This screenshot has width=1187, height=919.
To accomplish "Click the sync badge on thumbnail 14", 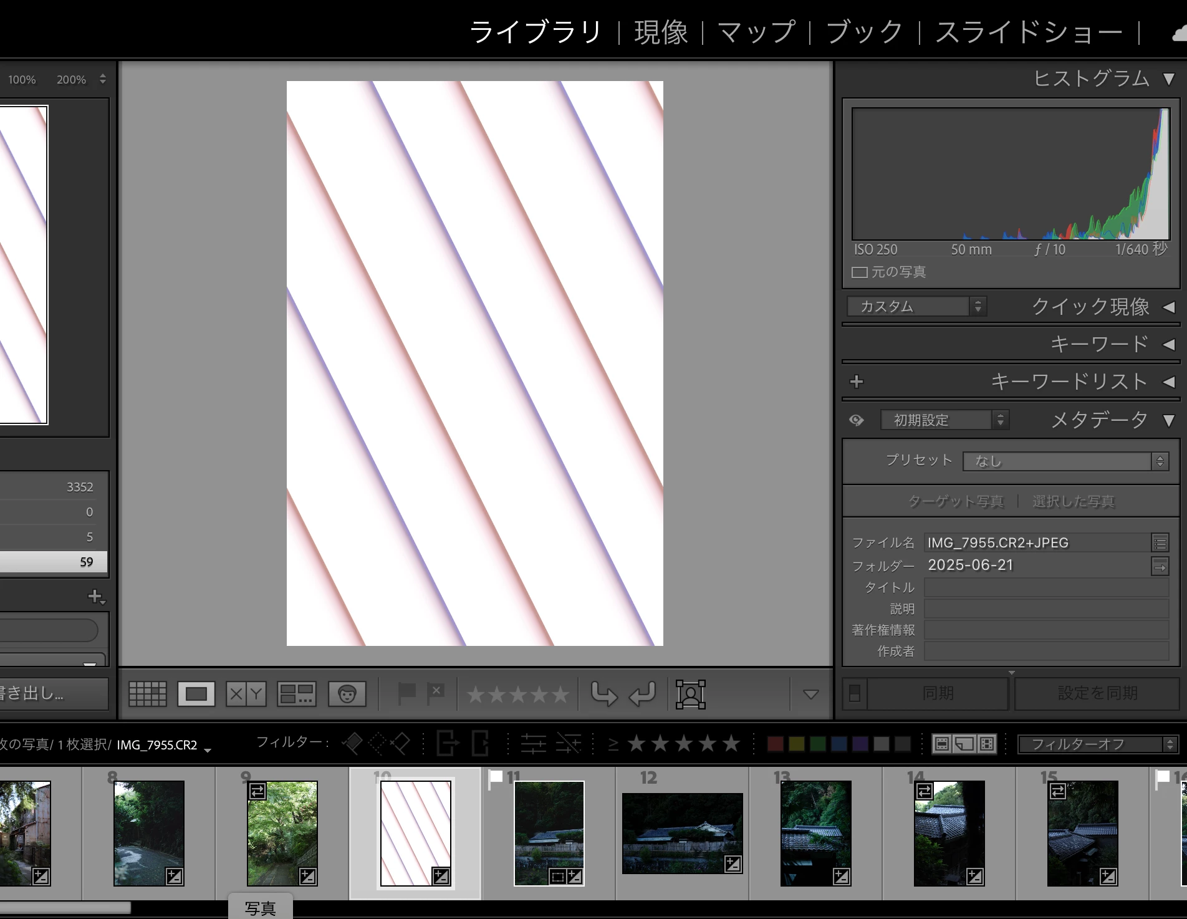I will coord(924,792).
